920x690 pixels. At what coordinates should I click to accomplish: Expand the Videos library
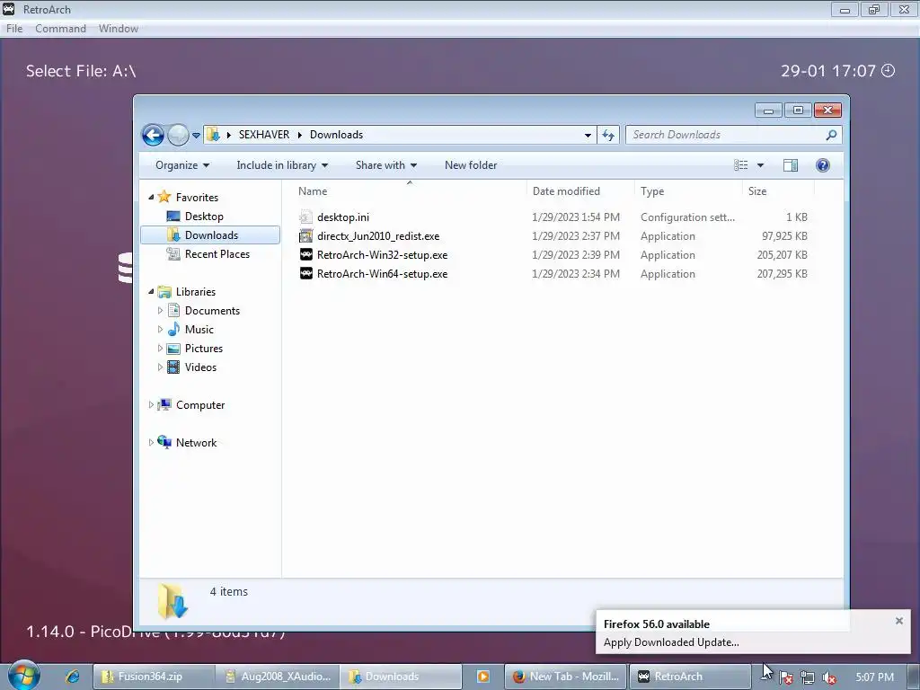[160, 367]
